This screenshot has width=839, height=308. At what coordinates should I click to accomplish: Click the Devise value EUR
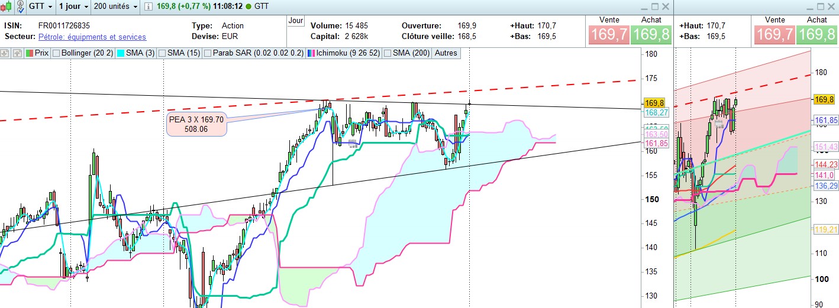(229, 37)
